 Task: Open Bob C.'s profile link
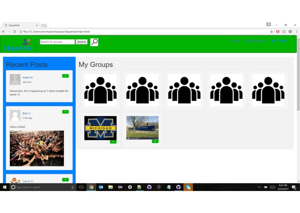[x=26, y=113]
